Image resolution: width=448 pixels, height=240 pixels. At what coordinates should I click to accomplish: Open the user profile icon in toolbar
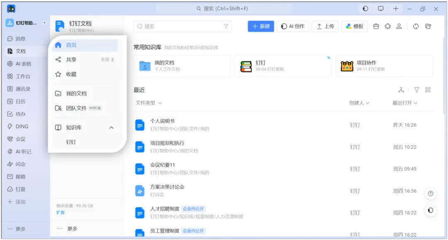(399, 26)
